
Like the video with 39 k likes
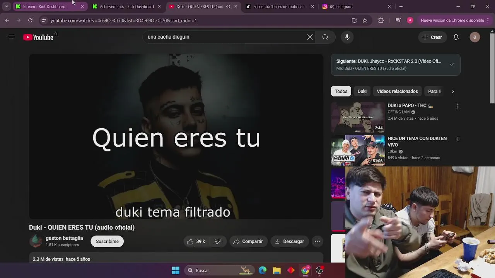(x=196, y=241)
